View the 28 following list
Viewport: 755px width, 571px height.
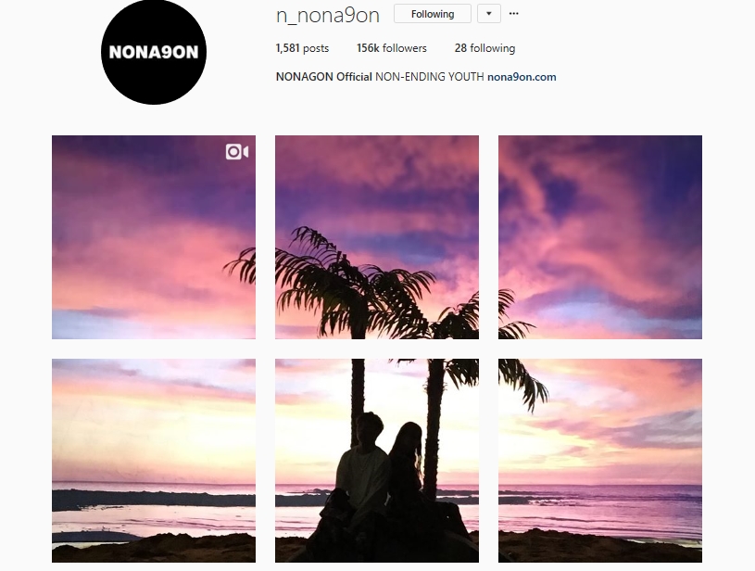click(484, 48)
